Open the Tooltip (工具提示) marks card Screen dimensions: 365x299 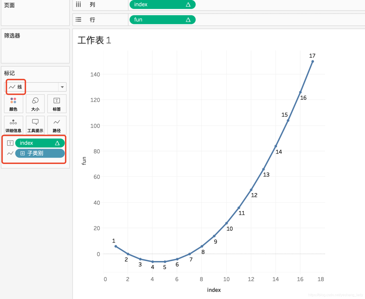pos(35,125)
